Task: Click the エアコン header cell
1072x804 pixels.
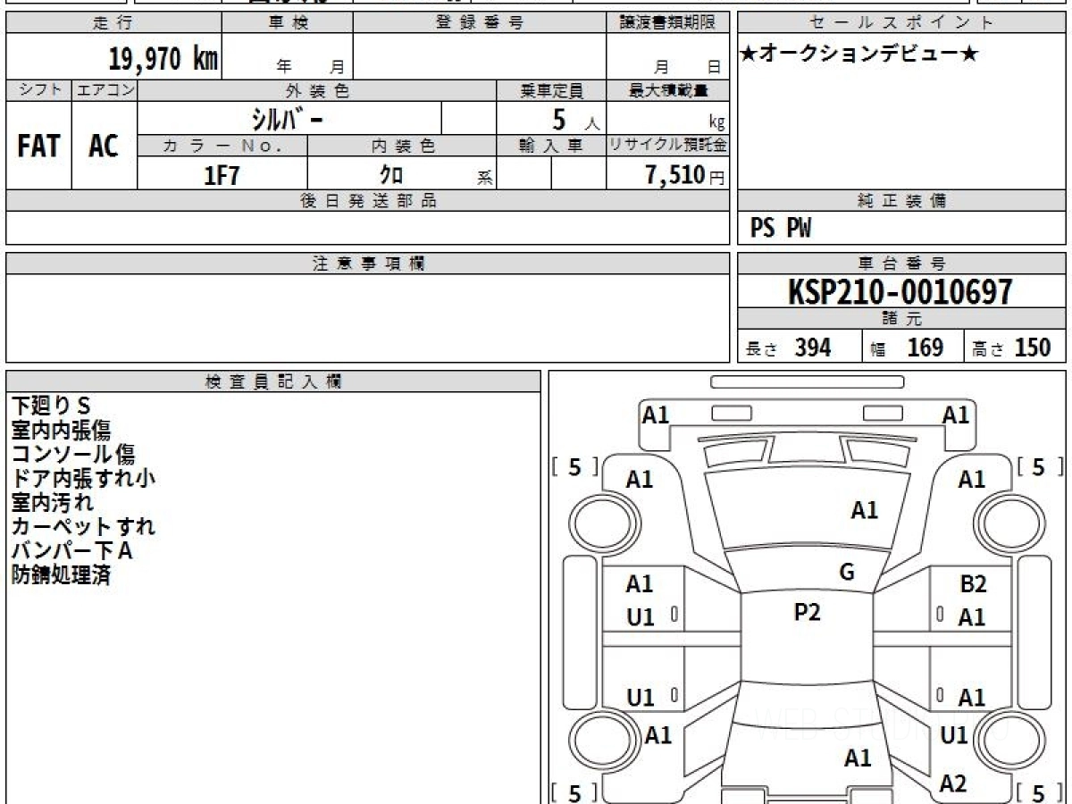Action: [x=105, y=90]
